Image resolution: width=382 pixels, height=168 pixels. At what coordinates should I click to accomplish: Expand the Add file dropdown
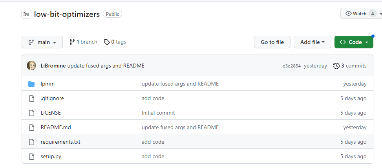pos(313,42)
